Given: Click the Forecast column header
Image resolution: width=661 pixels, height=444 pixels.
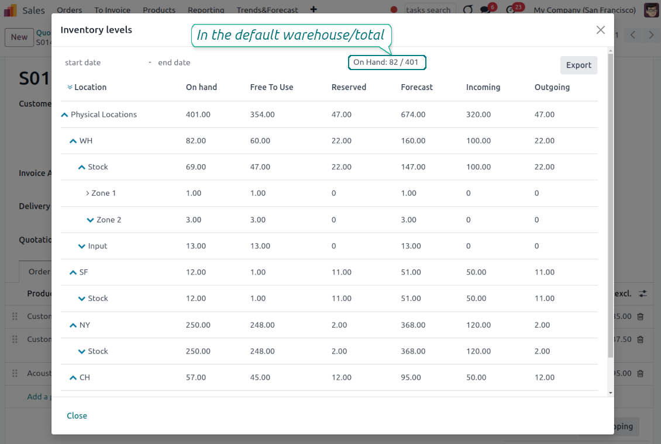Looking at the screenshot, I should click(x=416, y=87).
